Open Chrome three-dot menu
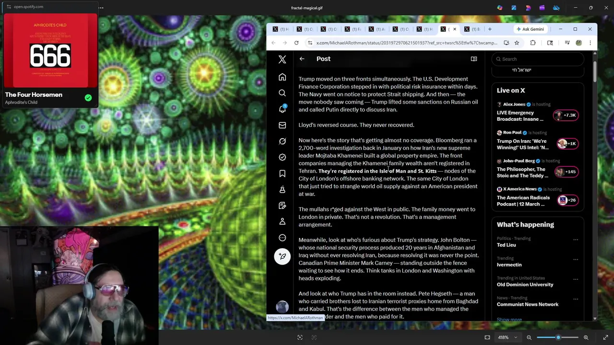Screen dimensions: 614x345 590,43
